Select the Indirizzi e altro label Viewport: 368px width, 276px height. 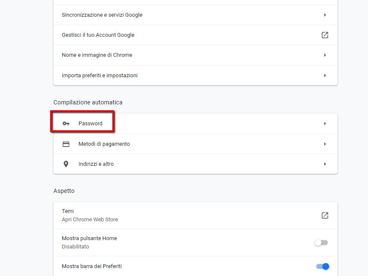(x=96, y=164)
